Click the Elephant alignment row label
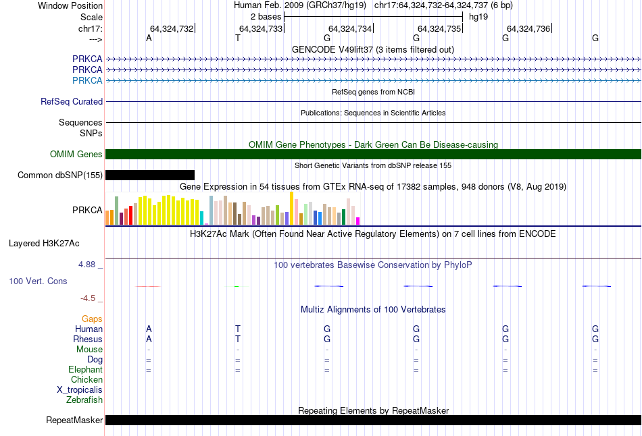 coord(86,369)
